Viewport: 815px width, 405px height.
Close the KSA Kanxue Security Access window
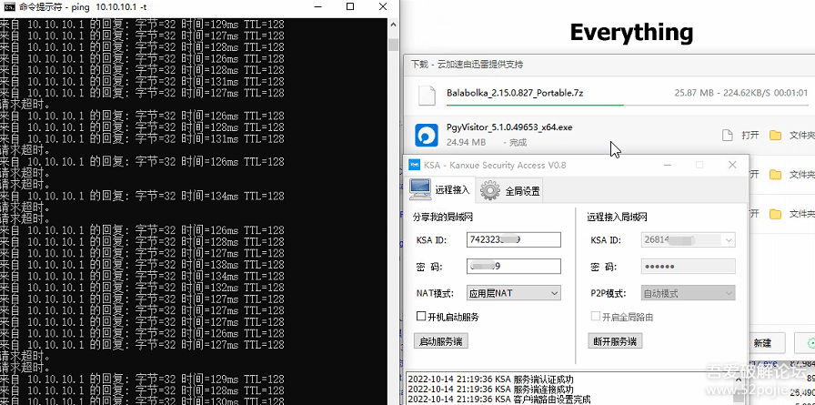[732, 165]
